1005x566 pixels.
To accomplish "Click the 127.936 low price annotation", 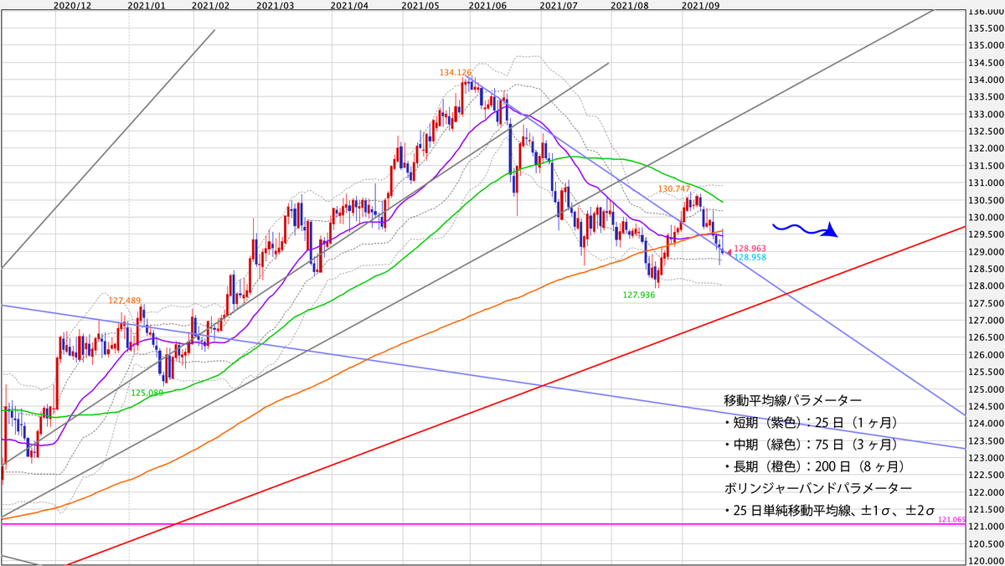I will click(x=639, y=295).
